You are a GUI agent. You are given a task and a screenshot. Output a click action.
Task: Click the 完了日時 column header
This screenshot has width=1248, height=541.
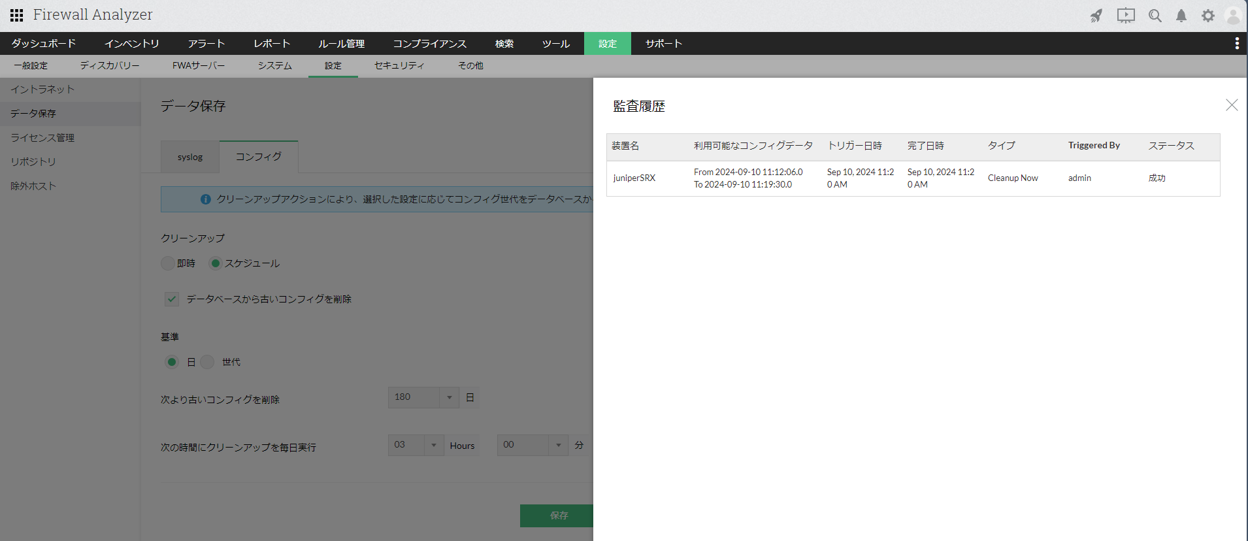pos(926,146)
